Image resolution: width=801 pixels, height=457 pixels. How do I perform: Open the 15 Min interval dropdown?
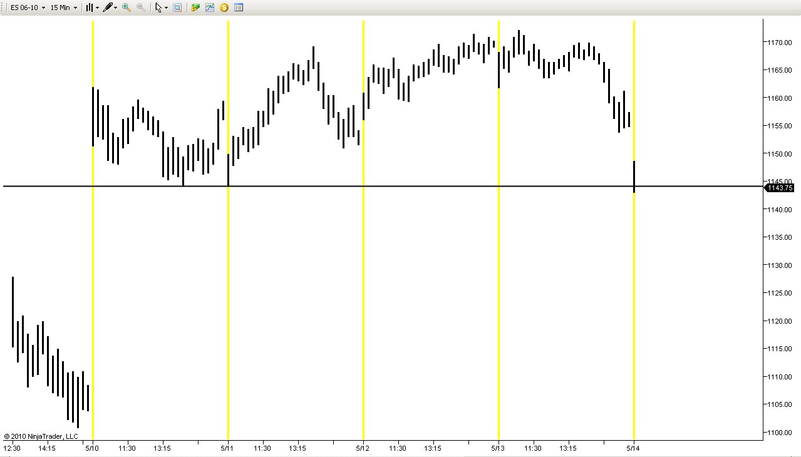tap(63, 8)
